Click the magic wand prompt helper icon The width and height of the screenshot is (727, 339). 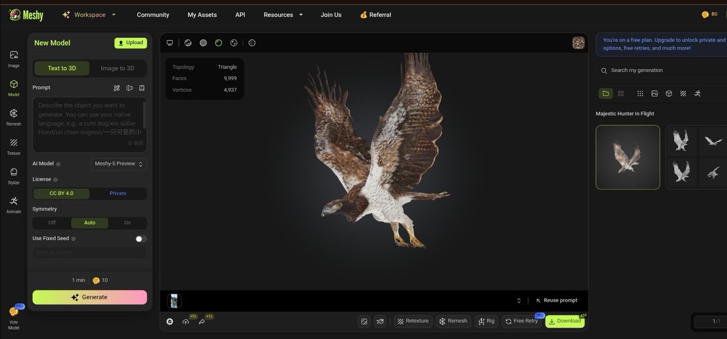click(x=117, y=88)
